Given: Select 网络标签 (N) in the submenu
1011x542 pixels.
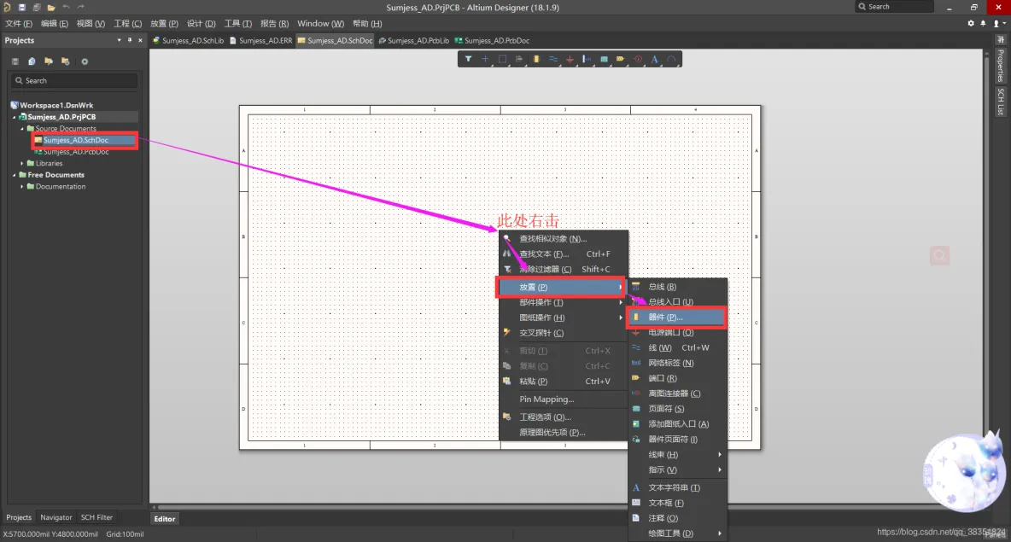Looking at the screenshot, I should 678,363.
